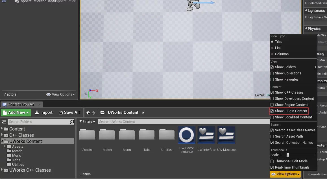The height and width of the screenshot is (179, 327).
Task: Toggle the sources panel icon beside folder search
Action: [x=4, y=122]
